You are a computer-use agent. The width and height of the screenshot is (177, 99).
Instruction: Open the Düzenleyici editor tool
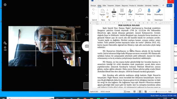pyautogui.click(x=158, y=12)
